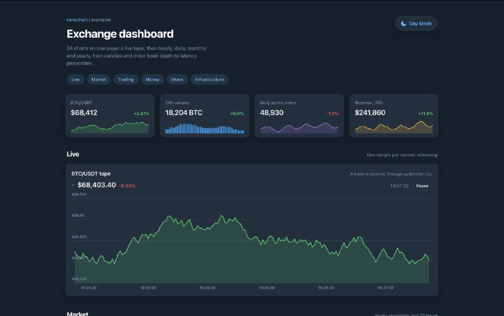Go to the Users section chip

coord(177,79)
